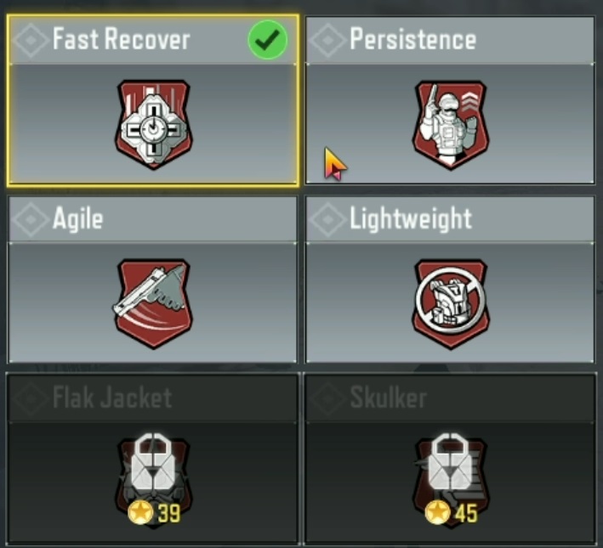Click the Fast Recover title text
Screen dimensions: 603x548
point(121,39)
